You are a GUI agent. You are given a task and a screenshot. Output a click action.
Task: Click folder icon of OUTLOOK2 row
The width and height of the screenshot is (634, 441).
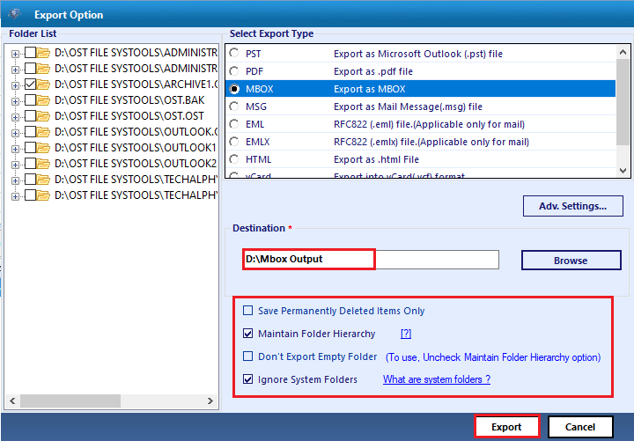(43, 164)
